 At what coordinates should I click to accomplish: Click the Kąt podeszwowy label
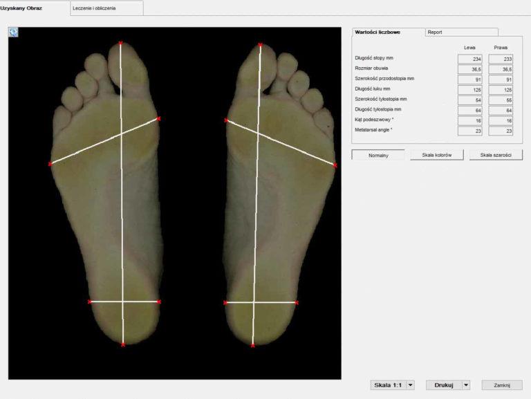(x=374, y=120)
